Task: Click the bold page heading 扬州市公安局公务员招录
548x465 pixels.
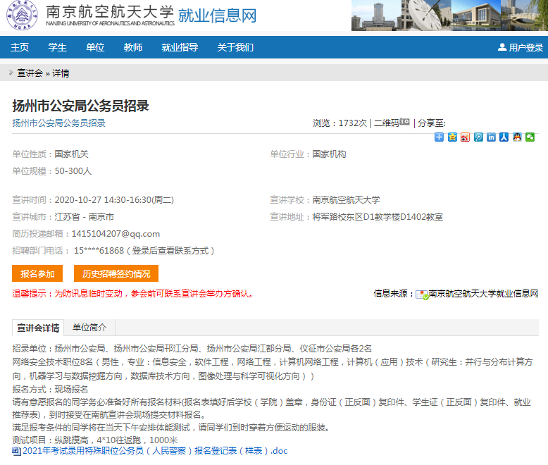Action: tap(81, 106)
